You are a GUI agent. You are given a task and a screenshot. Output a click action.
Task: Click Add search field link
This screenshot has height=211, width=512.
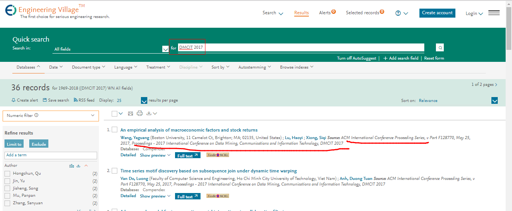tap(401, 58)
